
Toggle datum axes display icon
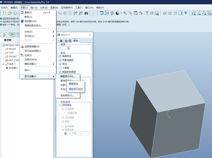tap(199, 13)
